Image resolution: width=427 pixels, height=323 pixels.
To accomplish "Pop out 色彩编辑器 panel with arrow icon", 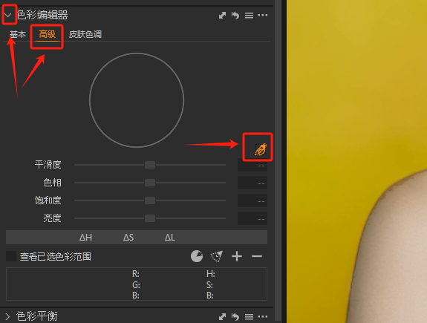I will [x=222, y=16].
